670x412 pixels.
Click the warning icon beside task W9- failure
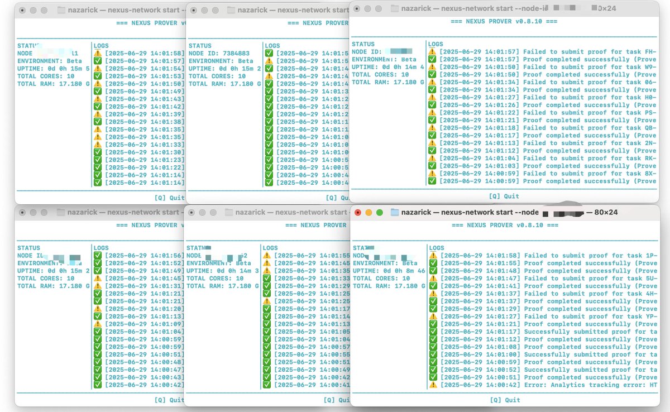point(432,67)
